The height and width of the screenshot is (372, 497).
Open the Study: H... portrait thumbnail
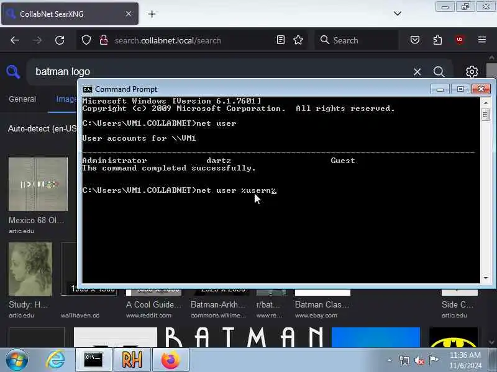tap(30, 269)
